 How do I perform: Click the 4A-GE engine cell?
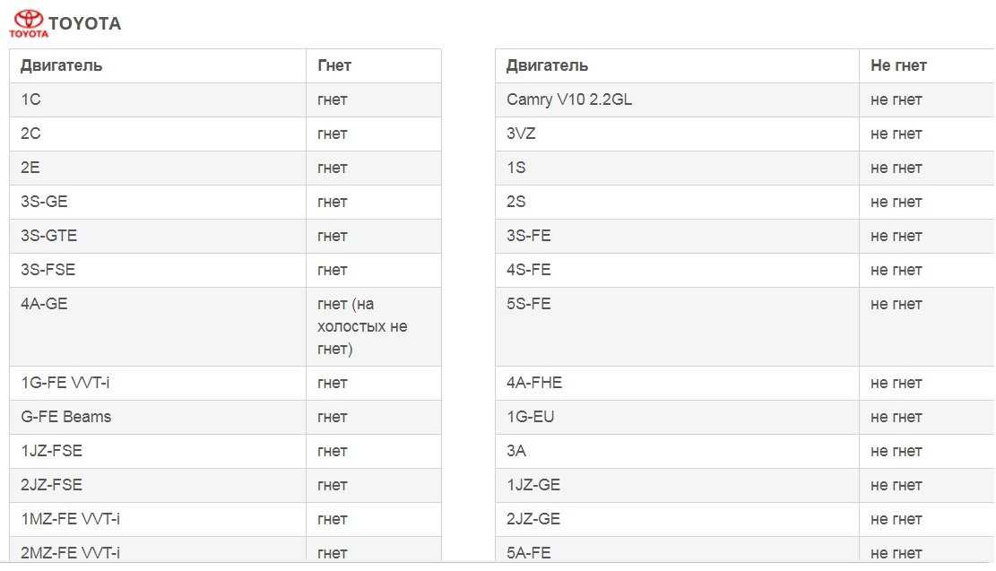pos(158,326)
